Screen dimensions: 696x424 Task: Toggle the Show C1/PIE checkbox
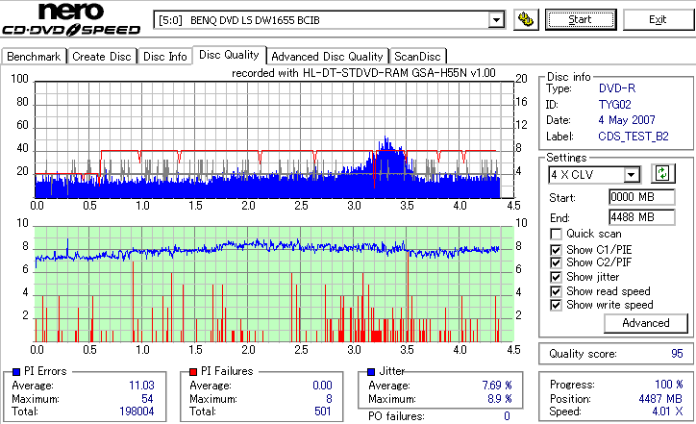point(556,250)
